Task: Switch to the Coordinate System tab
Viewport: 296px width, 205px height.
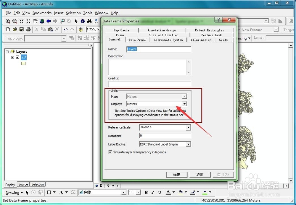Action: point(168,40)
